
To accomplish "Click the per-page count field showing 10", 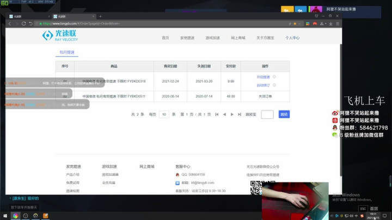I will (164, 114).
